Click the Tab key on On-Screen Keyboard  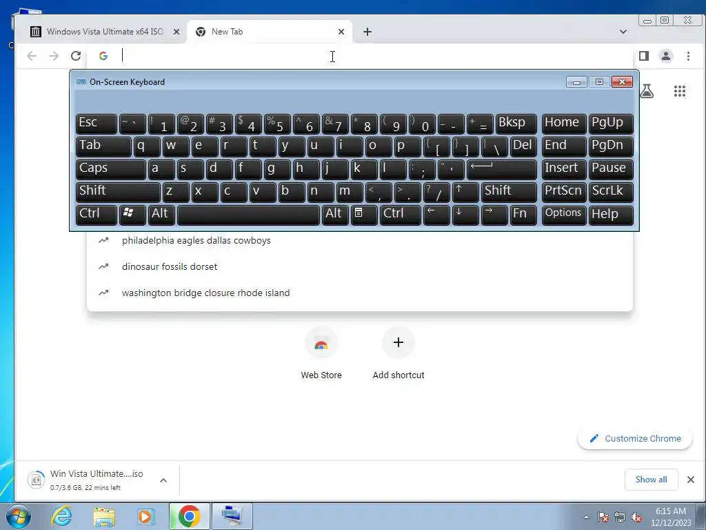tap(103, 146)
